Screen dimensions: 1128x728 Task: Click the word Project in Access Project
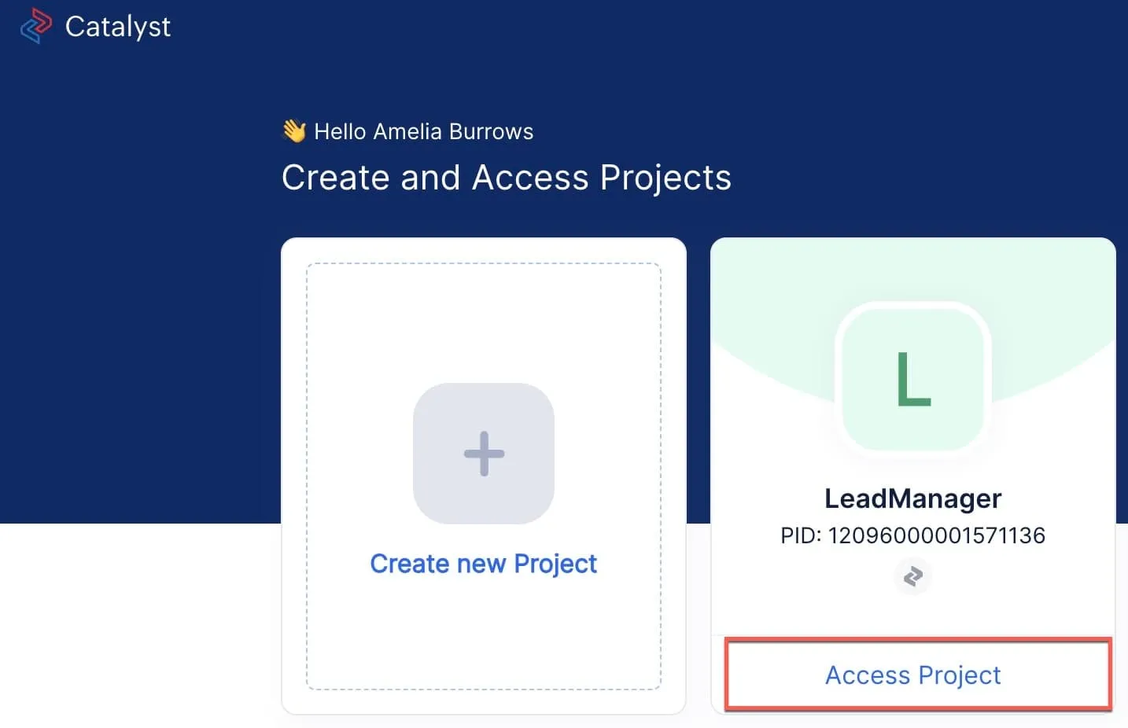(959, 675)
